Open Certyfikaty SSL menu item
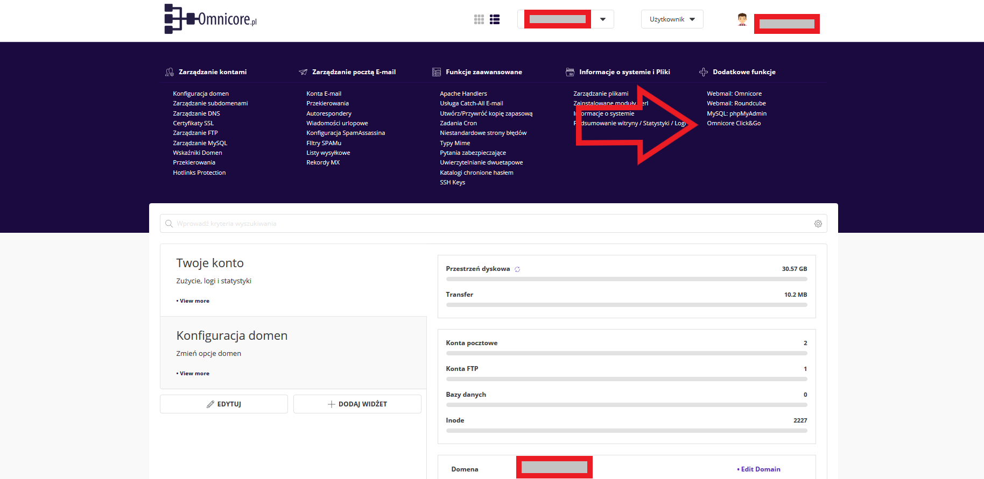 (x=193, y=123)
